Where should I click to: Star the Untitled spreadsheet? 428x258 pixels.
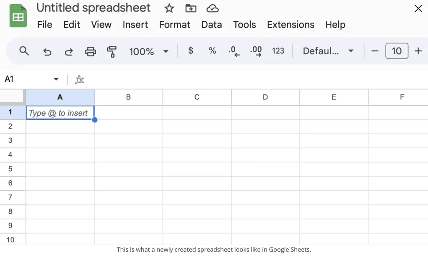(169, 8)
